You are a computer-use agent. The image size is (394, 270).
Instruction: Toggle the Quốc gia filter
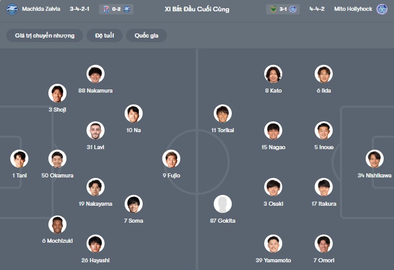coord(147,35)
